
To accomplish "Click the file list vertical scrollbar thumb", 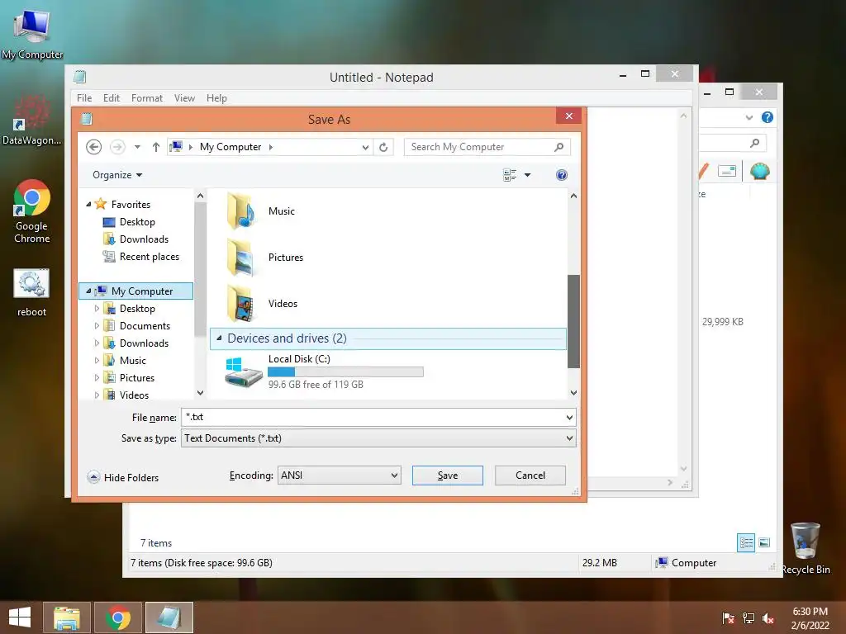I will click(x=573, y=321).
